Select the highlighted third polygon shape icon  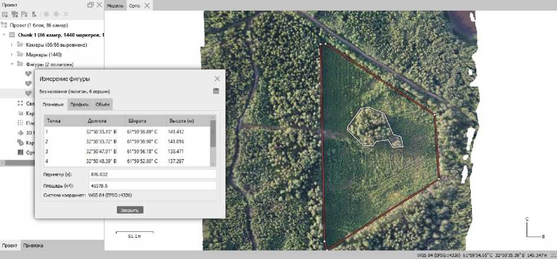28,93
